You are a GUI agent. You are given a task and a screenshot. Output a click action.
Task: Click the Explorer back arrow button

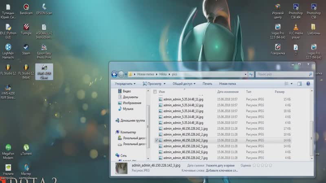[x=115, y=74]
